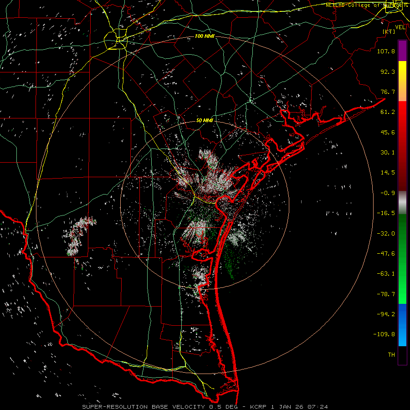The image size is (410, 410).
Task: Click the -94.2 velocity scale value
Action: [x=386, y=314]
